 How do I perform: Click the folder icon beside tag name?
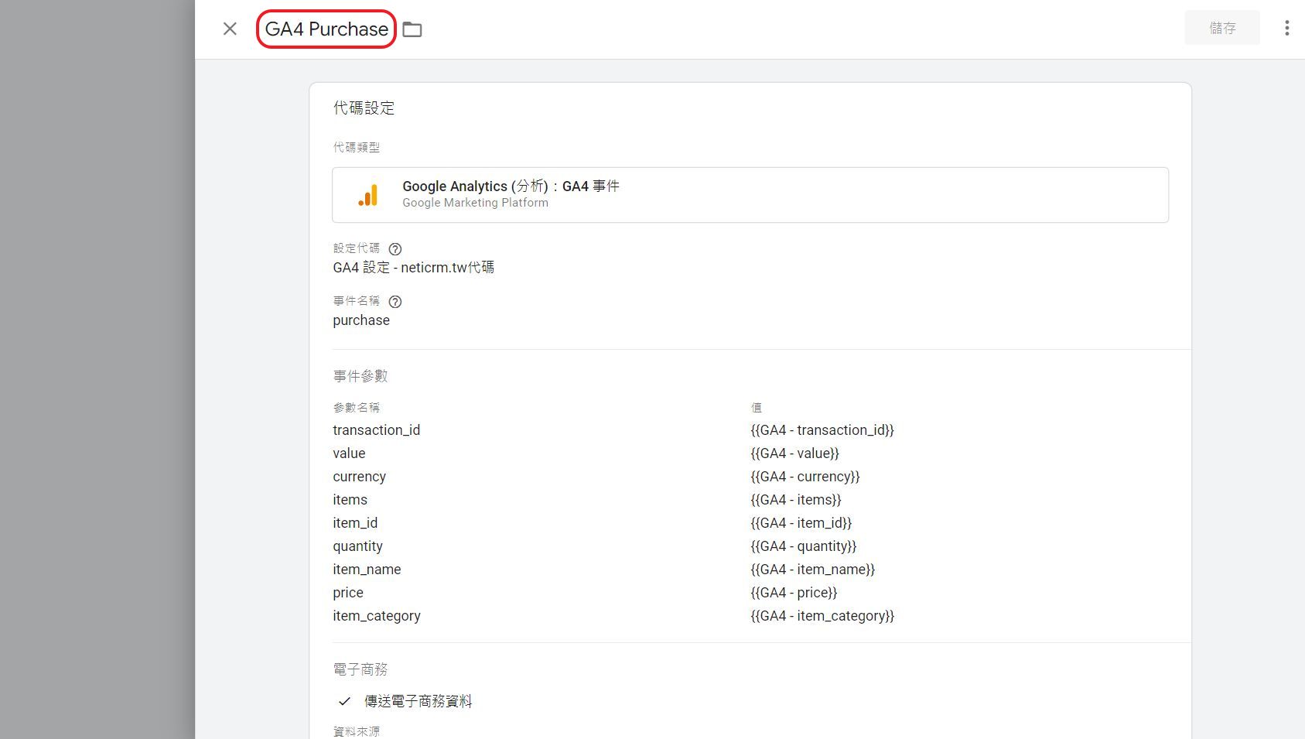(412, 29)
